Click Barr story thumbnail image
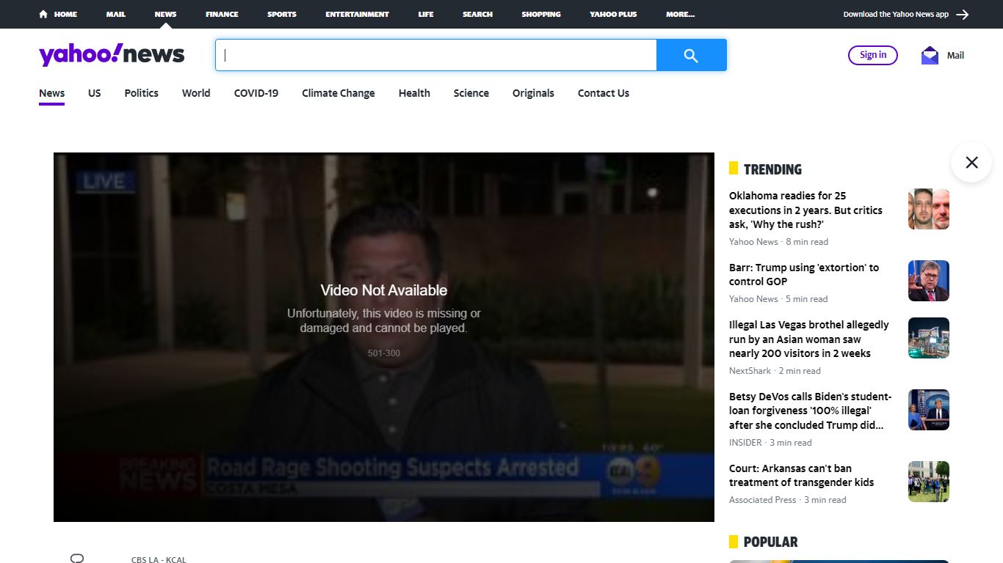The height and width of the screenshot is (563, 1003). pyautogui.click(x=929, y=281)
